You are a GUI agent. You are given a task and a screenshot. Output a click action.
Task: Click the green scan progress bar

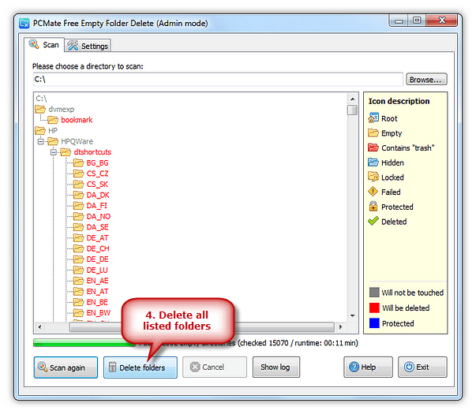point(84,343)
